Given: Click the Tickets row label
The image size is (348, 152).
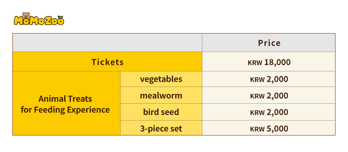Looking at the screenshot, I should (107, 62).
